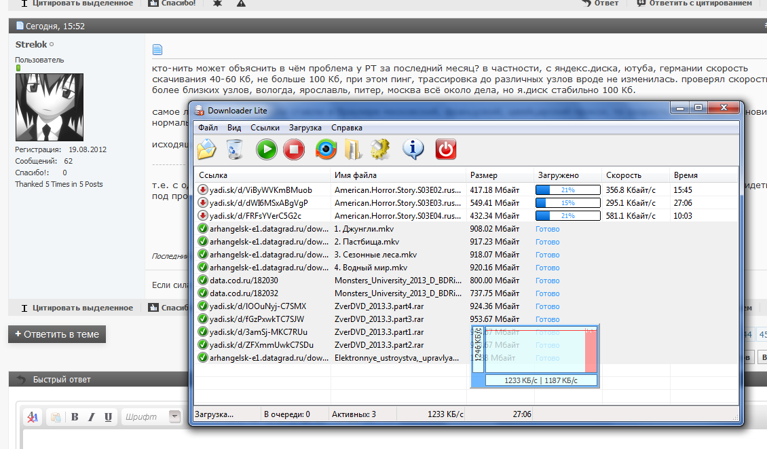Start downloads with the green play button
The width and height of the screenshot is (767, 449).
coord(267,149)
